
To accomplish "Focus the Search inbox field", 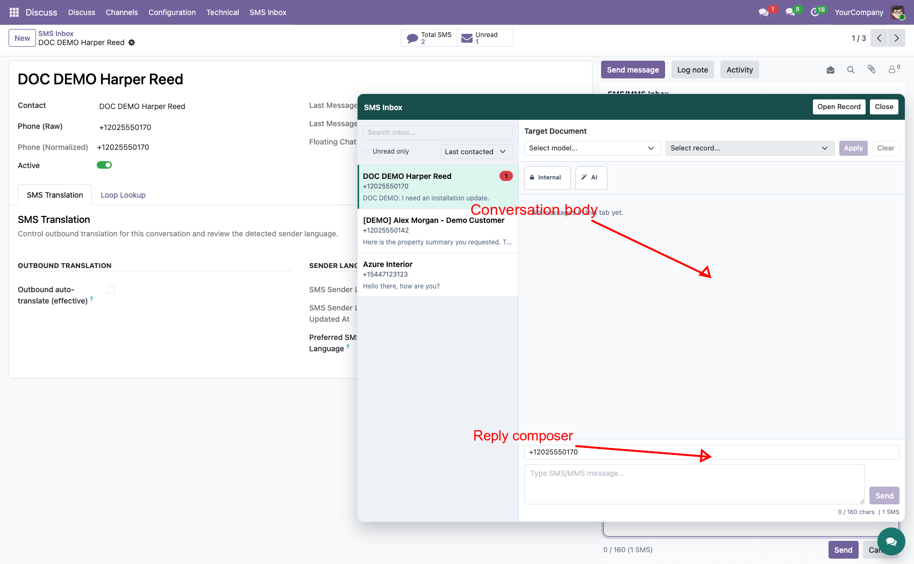I will (x=438, y=133).
